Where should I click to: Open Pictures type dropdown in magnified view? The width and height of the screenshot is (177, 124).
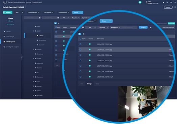(103, 27)
